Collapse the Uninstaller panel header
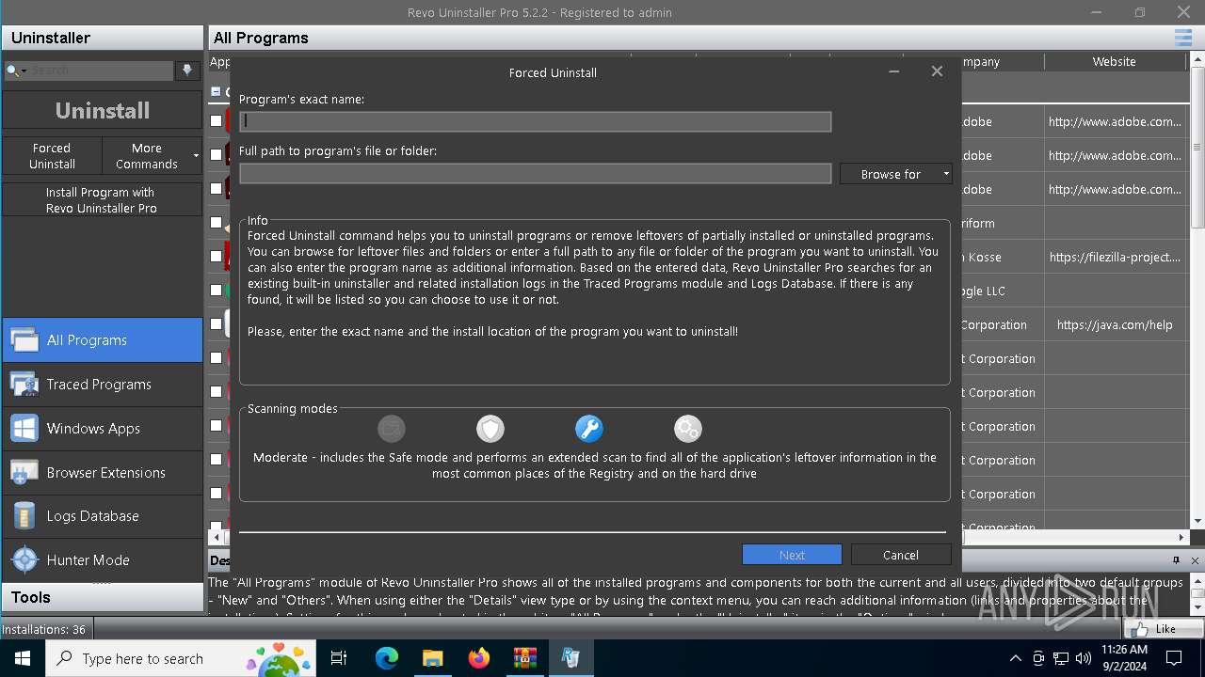Screen dimensions: 1205x677 click(102, 38)
